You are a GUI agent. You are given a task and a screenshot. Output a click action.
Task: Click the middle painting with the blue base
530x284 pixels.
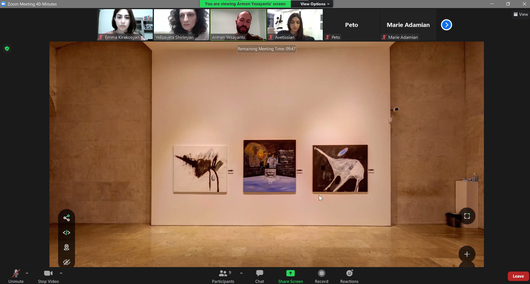[x=269, y=166]
